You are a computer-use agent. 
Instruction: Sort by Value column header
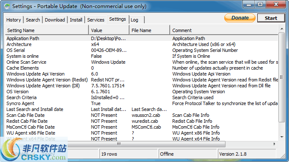[109, 30]
